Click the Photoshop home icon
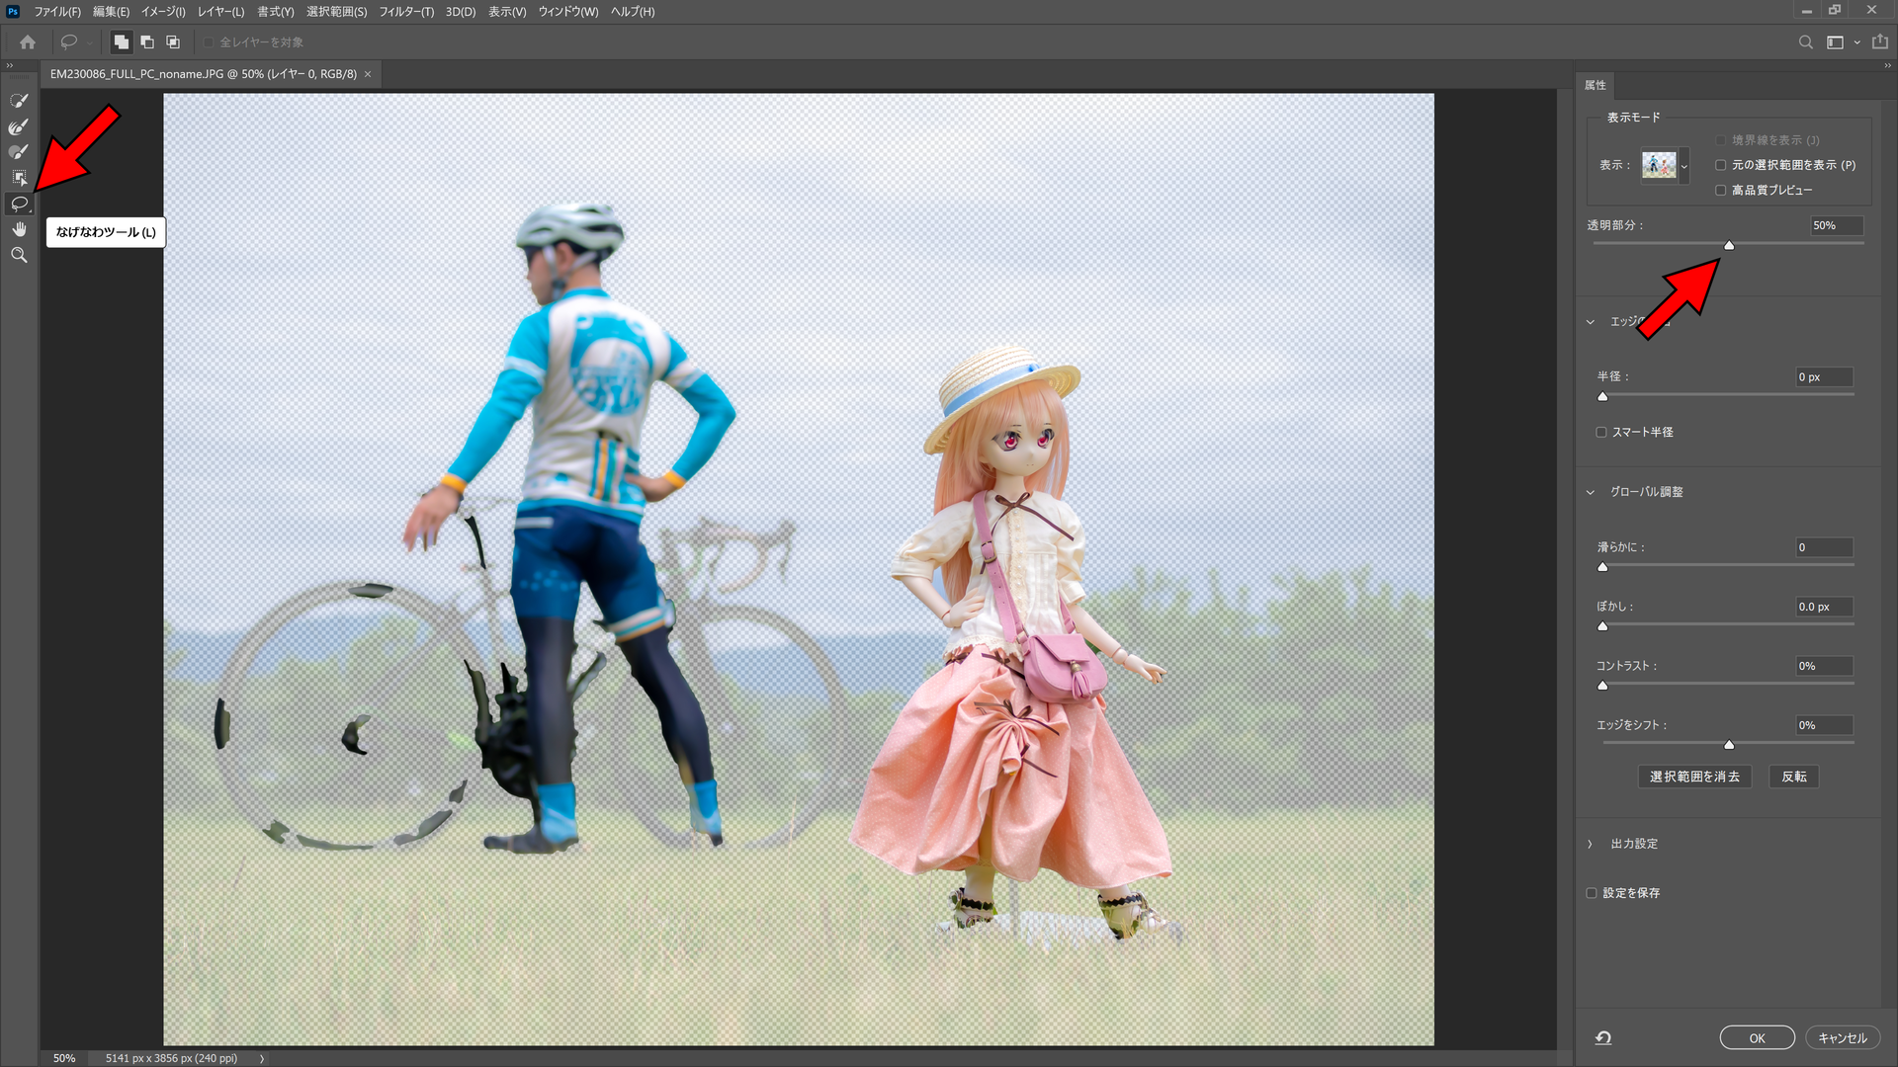The image size is (1898, 1067). point(26,41)
